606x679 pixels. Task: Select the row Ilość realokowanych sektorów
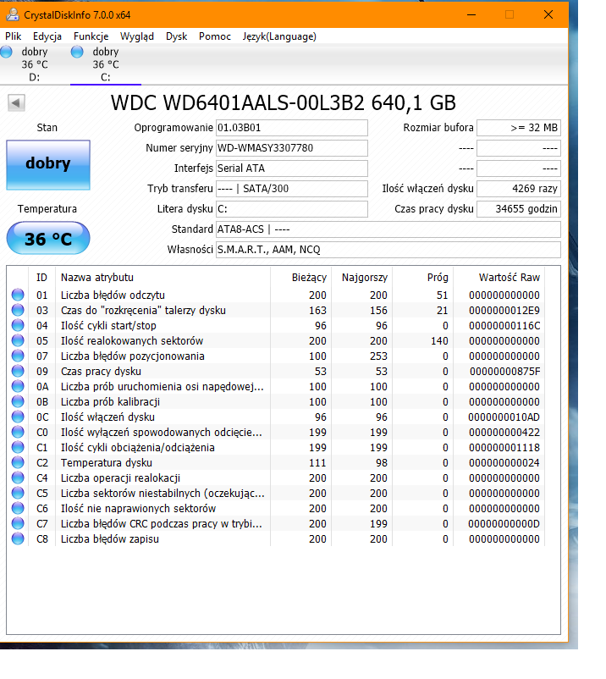pos(276,341)
